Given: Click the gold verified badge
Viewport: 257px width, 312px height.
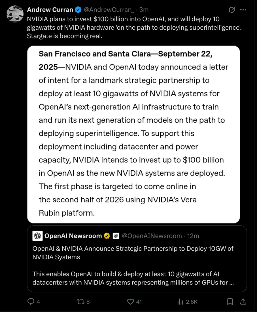Looking at the screenshot, I should point(107,236).
